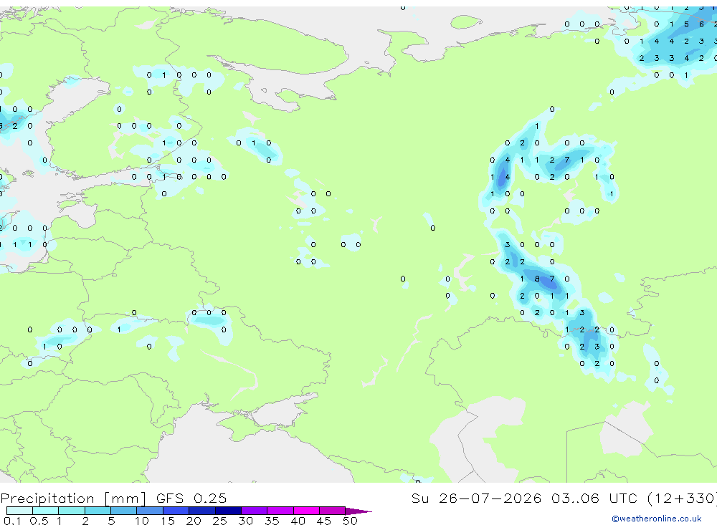717x525 pixels.
Task: Click the 20–25 mm legend color swatch
Action: (x=201, y=511)
